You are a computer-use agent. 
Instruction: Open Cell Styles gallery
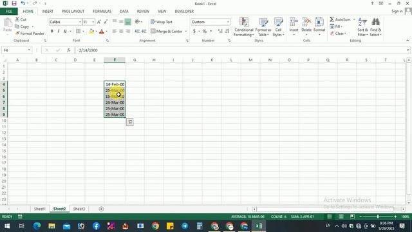coord(278,27)
